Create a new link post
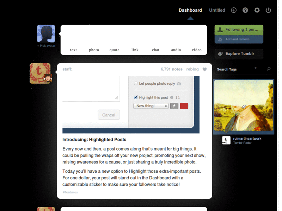This screenshot has width=282, height=211. [x=135, y=50]
